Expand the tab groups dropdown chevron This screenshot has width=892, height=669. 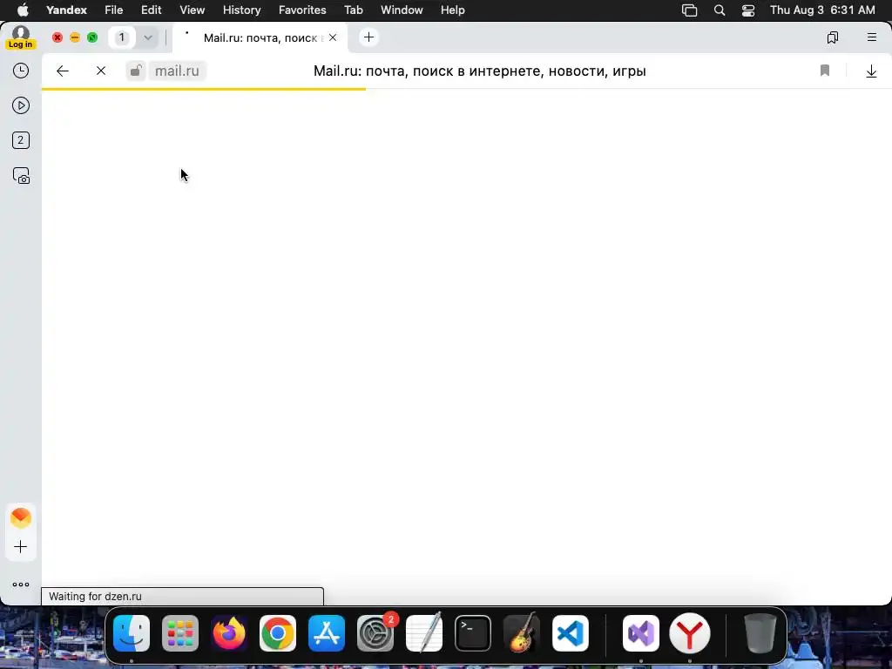point(148,37)
